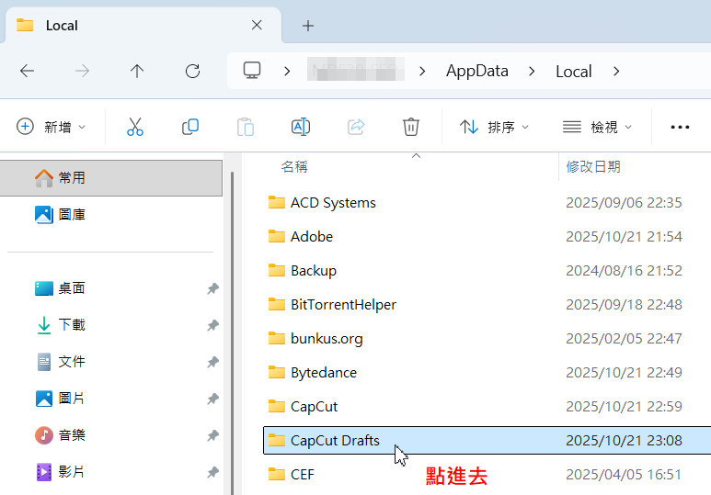Click the Cut scissors icon
Image resolution: width=711 pixels, height=495 pixels.
pos(135,128)
